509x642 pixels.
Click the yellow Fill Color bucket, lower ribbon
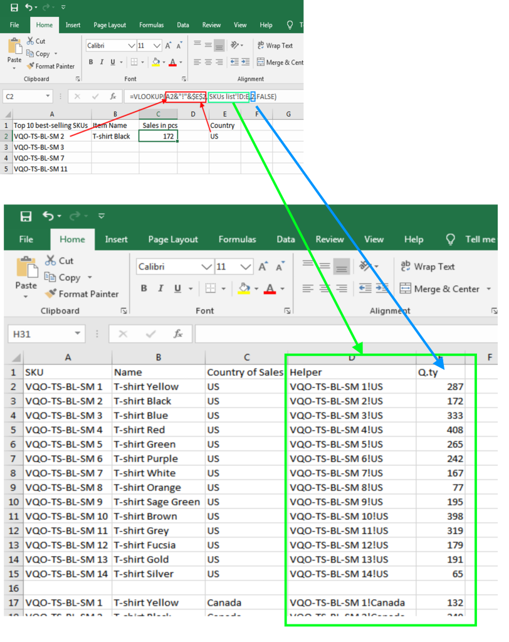(x=244, y=288)
